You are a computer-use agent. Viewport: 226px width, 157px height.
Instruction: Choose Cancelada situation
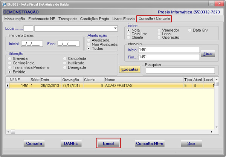(x=65, y=59)
